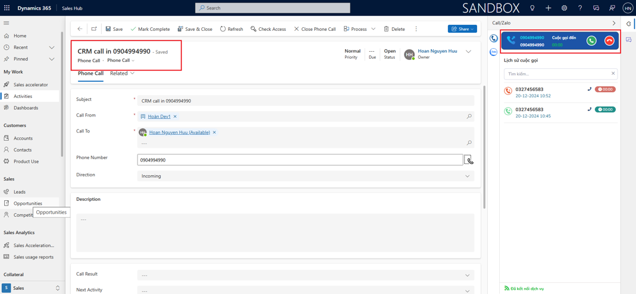
Task: Collapse the left navigation with hamburger icon
Action: click(x=7, y=23)
